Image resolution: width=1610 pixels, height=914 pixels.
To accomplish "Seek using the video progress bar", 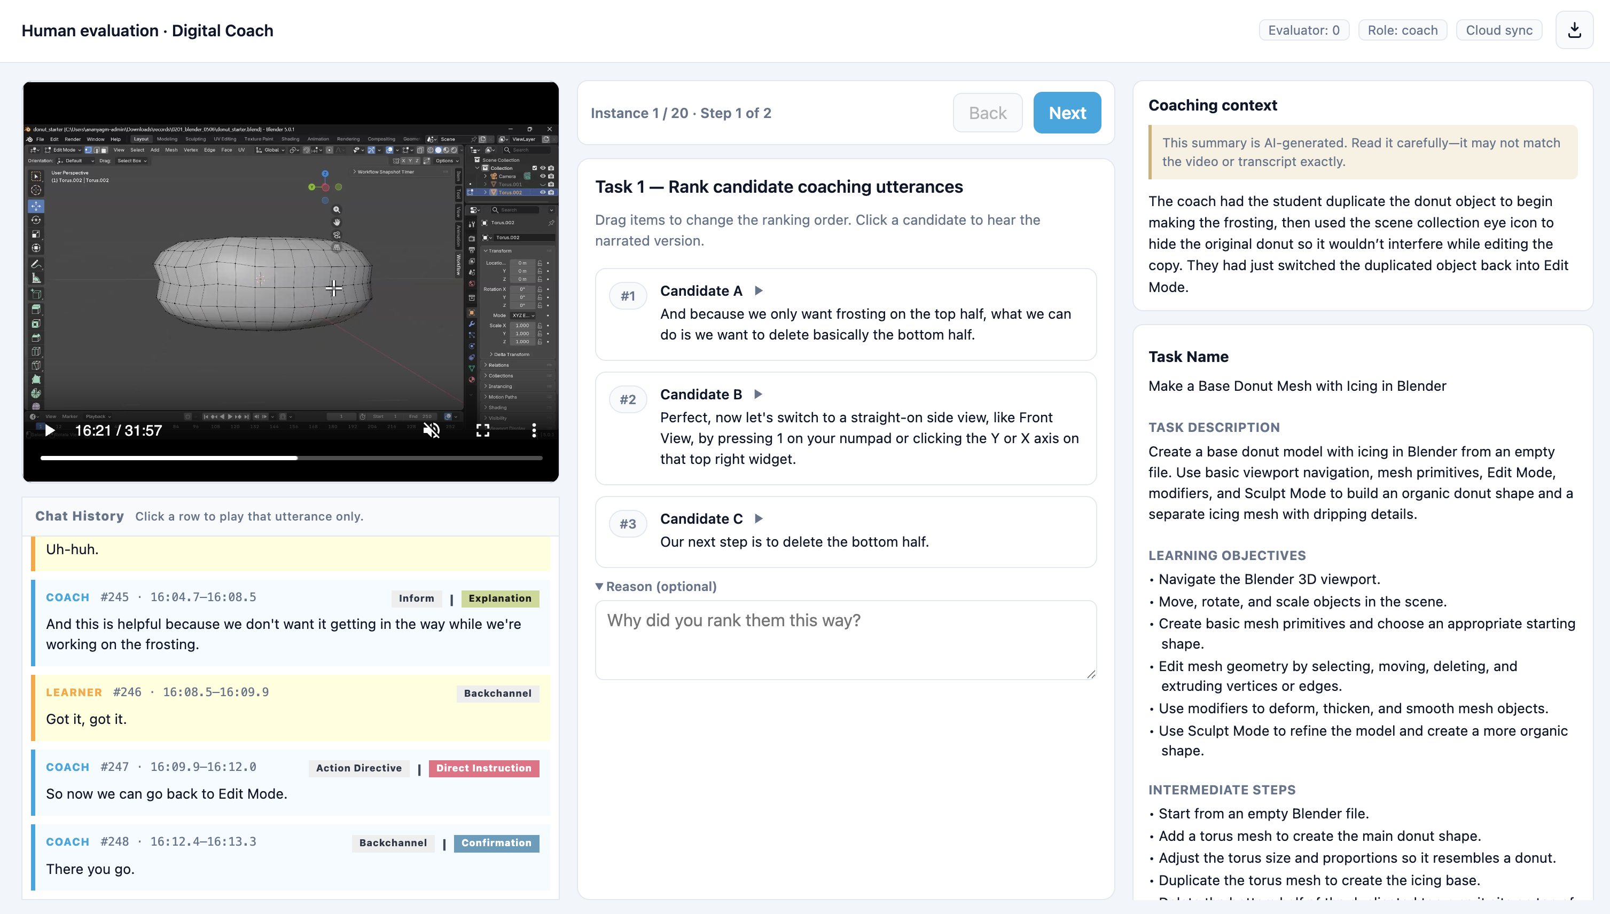I will (x=291, y=458).
